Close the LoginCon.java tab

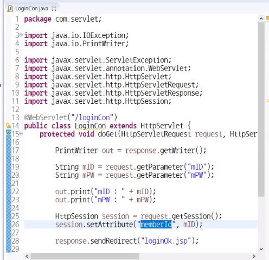54,9
